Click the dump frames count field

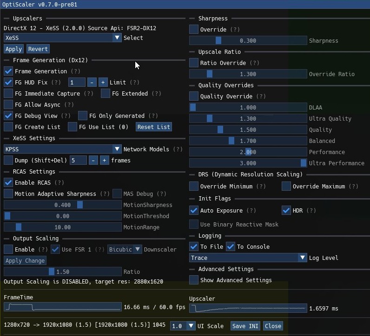pos(78,161)
